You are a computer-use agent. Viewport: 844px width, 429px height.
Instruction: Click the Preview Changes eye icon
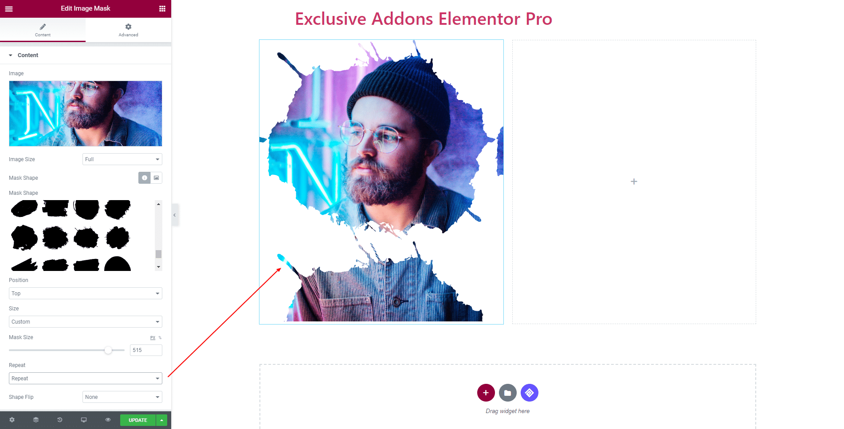[108, 420]
